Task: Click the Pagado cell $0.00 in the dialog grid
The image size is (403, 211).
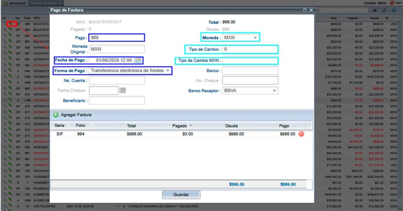Action: [187, 134]
